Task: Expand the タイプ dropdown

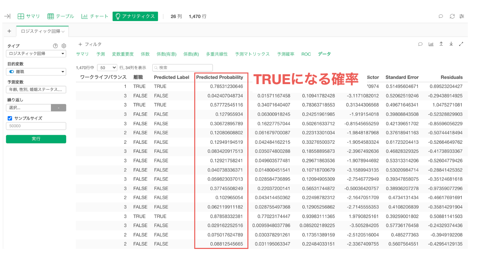Action: (x=36, y=53)
